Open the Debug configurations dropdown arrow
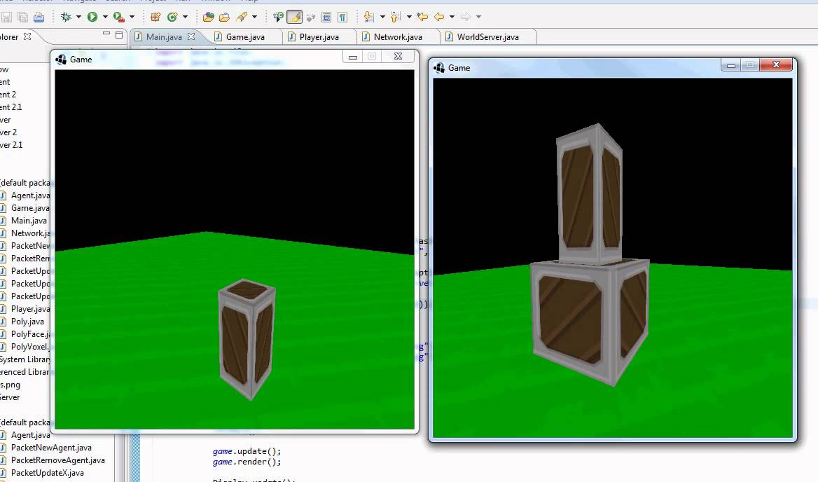The width and height of the screenshot is (818, 482). pos(78,18)
